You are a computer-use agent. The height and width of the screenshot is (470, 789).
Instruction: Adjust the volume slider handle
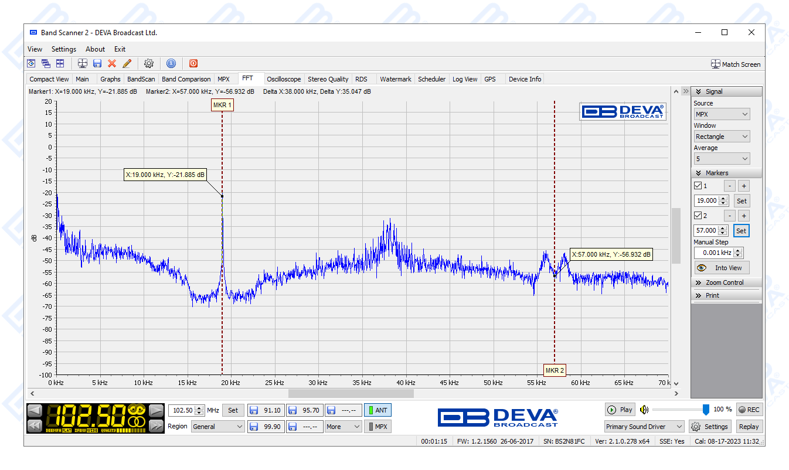coord(706,410)
